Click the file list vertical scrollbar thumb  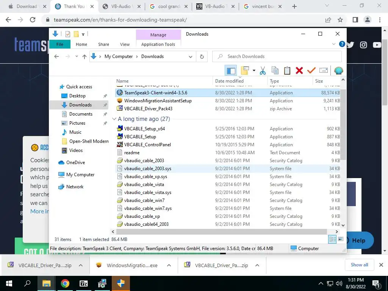coord(343,124)
